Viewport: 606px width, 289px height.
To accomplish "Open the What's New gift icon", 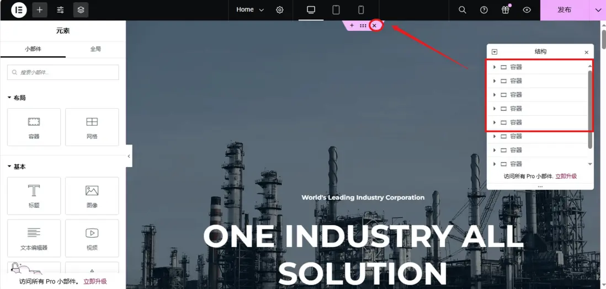I will 506,10.
